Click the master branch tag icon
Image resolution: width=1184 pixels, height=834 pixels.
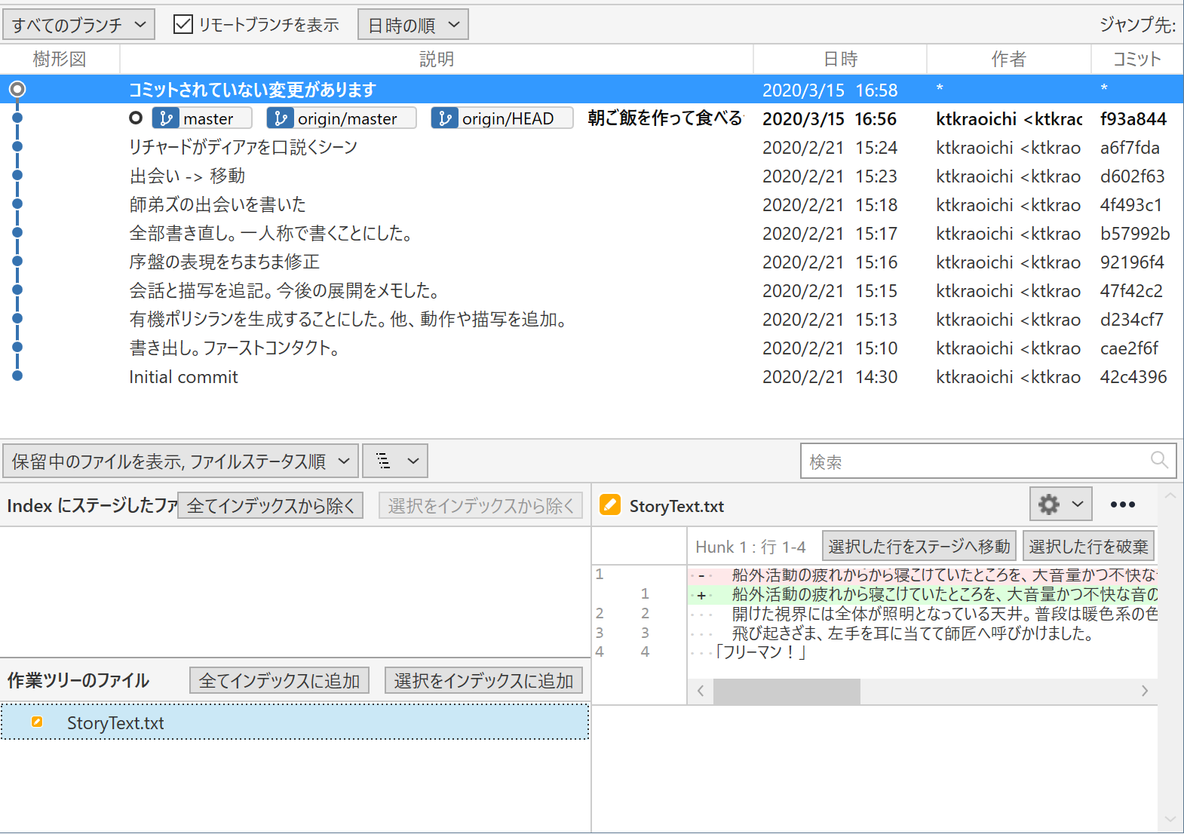click(166, 118)
